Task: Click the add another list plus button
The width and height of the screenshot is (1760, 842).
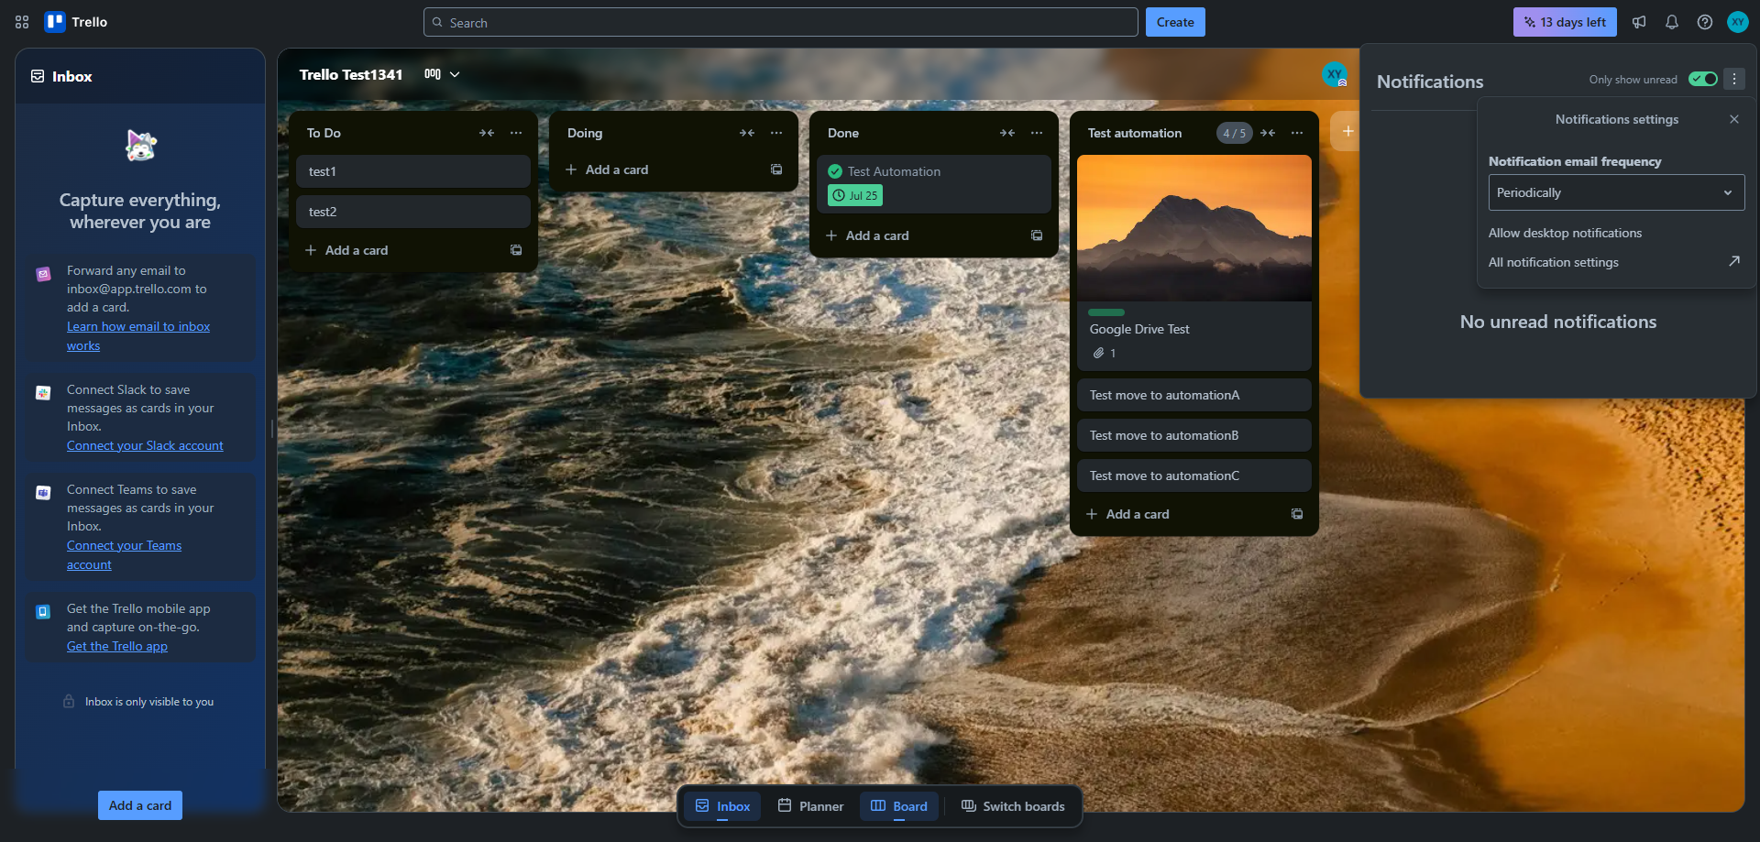Action: coord(1347,132)
